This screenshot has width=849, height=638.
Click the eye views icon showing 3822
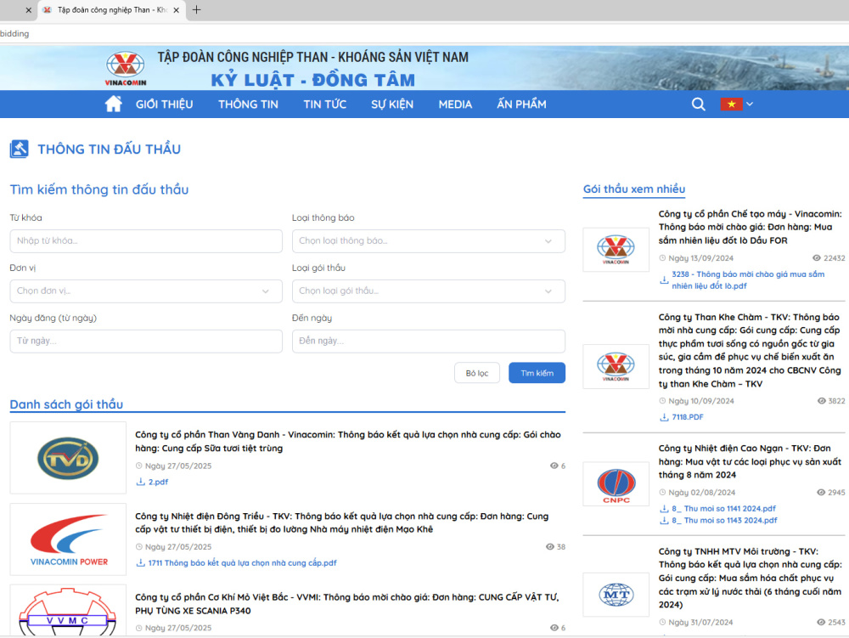click(x=821, y=401)
